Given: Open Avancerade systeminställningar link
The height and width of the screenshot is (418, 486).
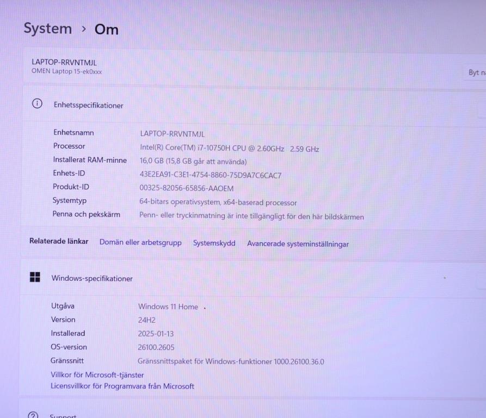Looking at the screenshot, I should (x=298, y=244).
